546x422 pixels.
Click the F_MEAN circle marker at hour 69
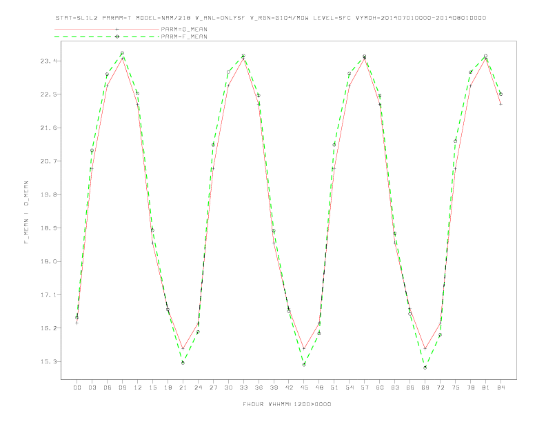coord(425,368)
